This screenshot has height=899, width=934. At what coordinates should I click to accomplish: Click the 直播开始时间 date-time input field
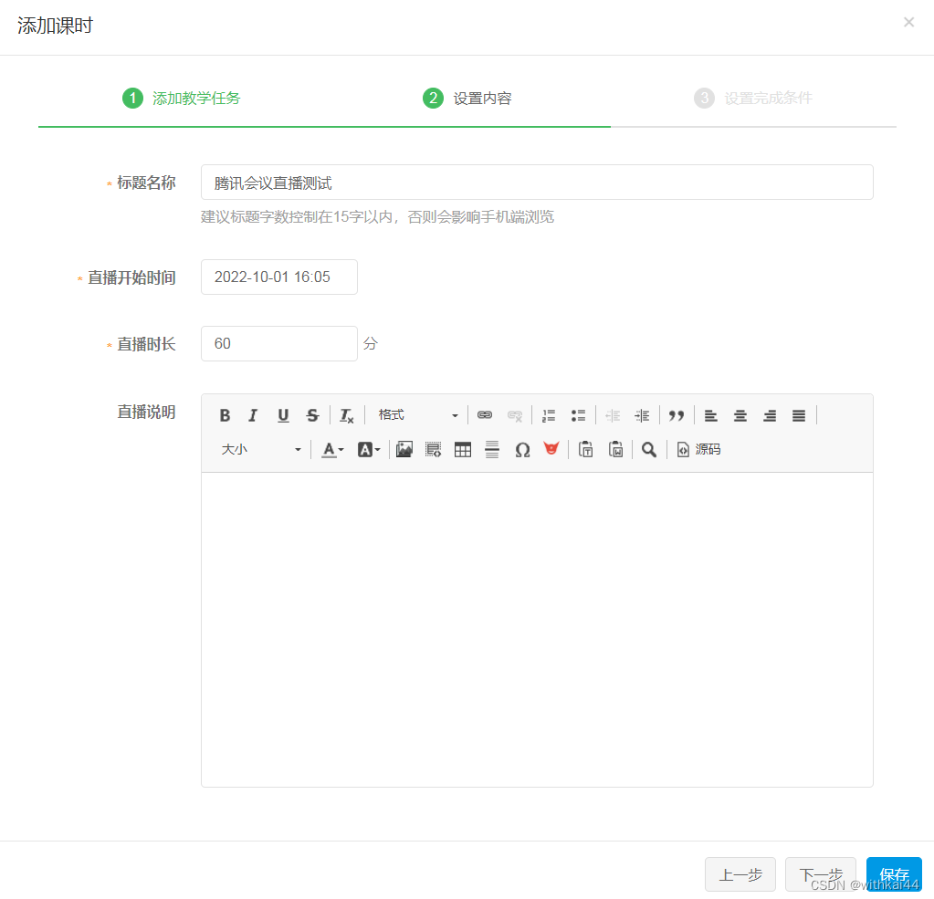click(278, 277)
